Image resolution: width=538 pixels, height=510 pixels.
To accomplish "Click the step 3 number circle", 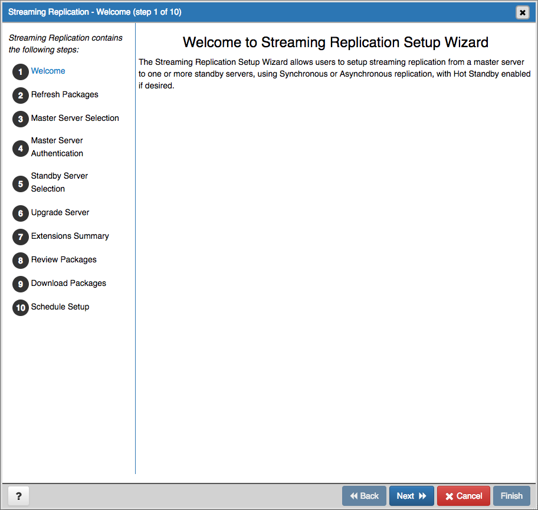I will click(x=21, y=119).
